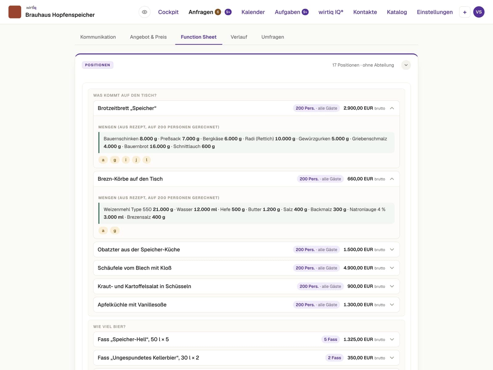Screen dimensions: 493x370
Task: Click allergen badge 'a' under Brezn-Körbe
Action: [x=103, y=231]
